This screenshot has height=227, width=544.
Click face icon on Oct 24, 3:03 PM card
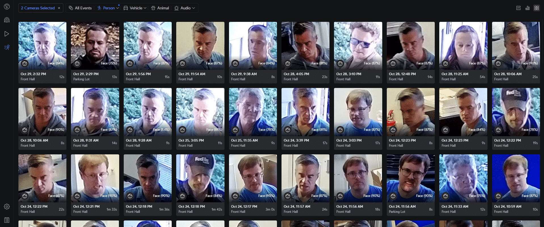point(340,130)
